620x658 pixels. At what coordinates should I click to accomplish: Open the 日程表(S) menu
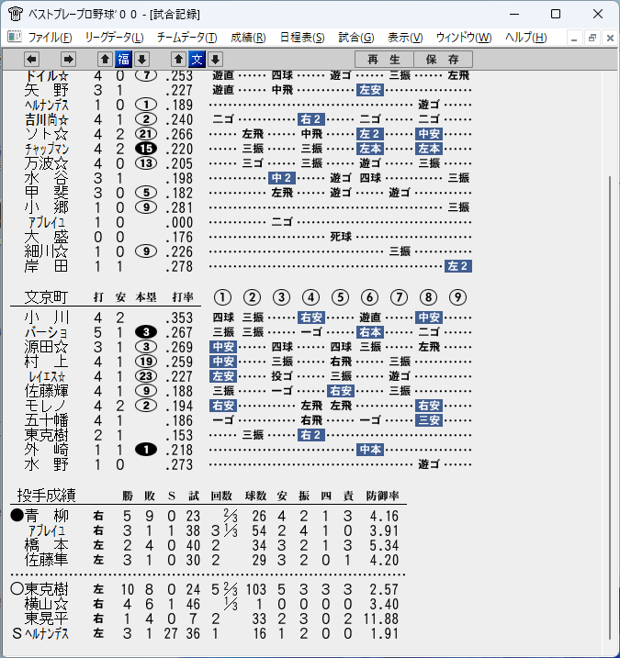302,38
